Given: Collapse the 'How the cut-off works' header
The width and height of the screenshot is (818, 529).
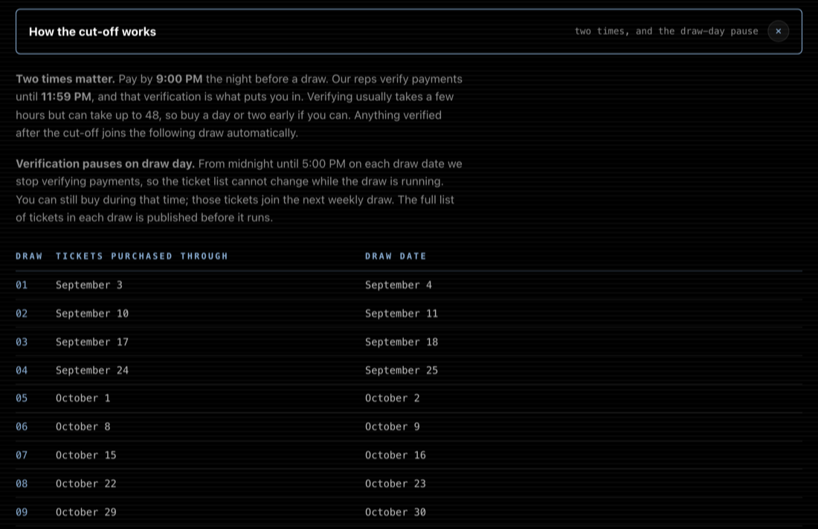Looking at the screenshot, I should click(x=408, y=31).
